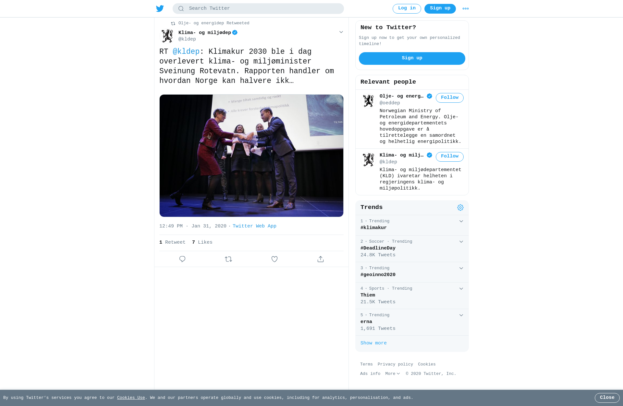
Task: Select the Thiem trending item
Action: (x=412, y=296)
